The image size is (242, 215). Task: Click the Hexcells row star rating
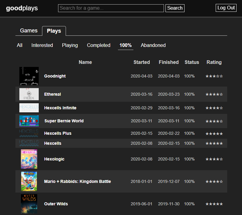(214, 144)
